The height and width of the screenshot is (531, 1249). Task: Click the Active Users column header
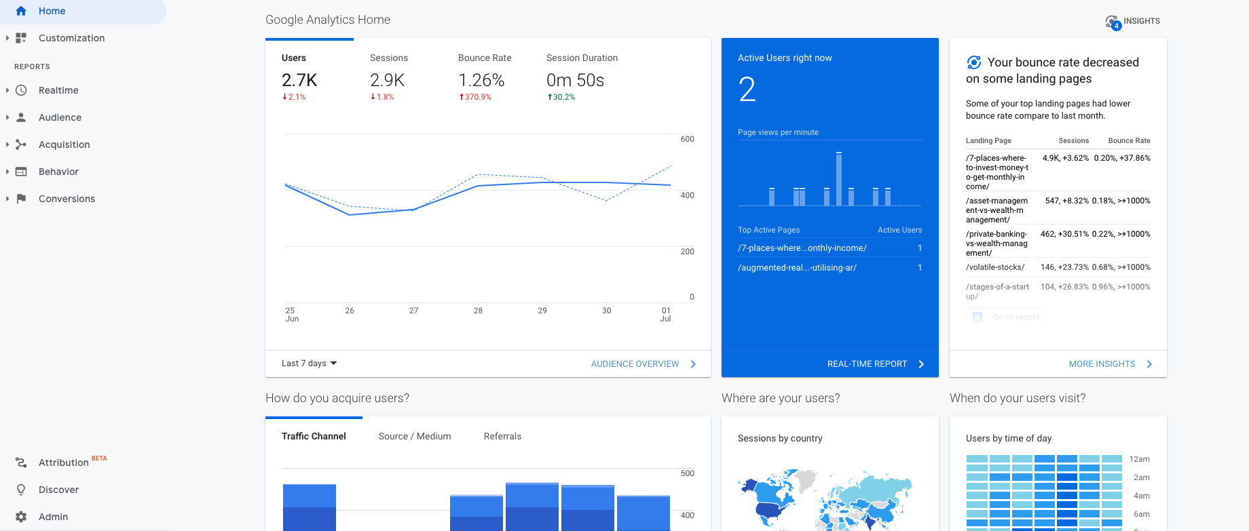pos(899,230)
